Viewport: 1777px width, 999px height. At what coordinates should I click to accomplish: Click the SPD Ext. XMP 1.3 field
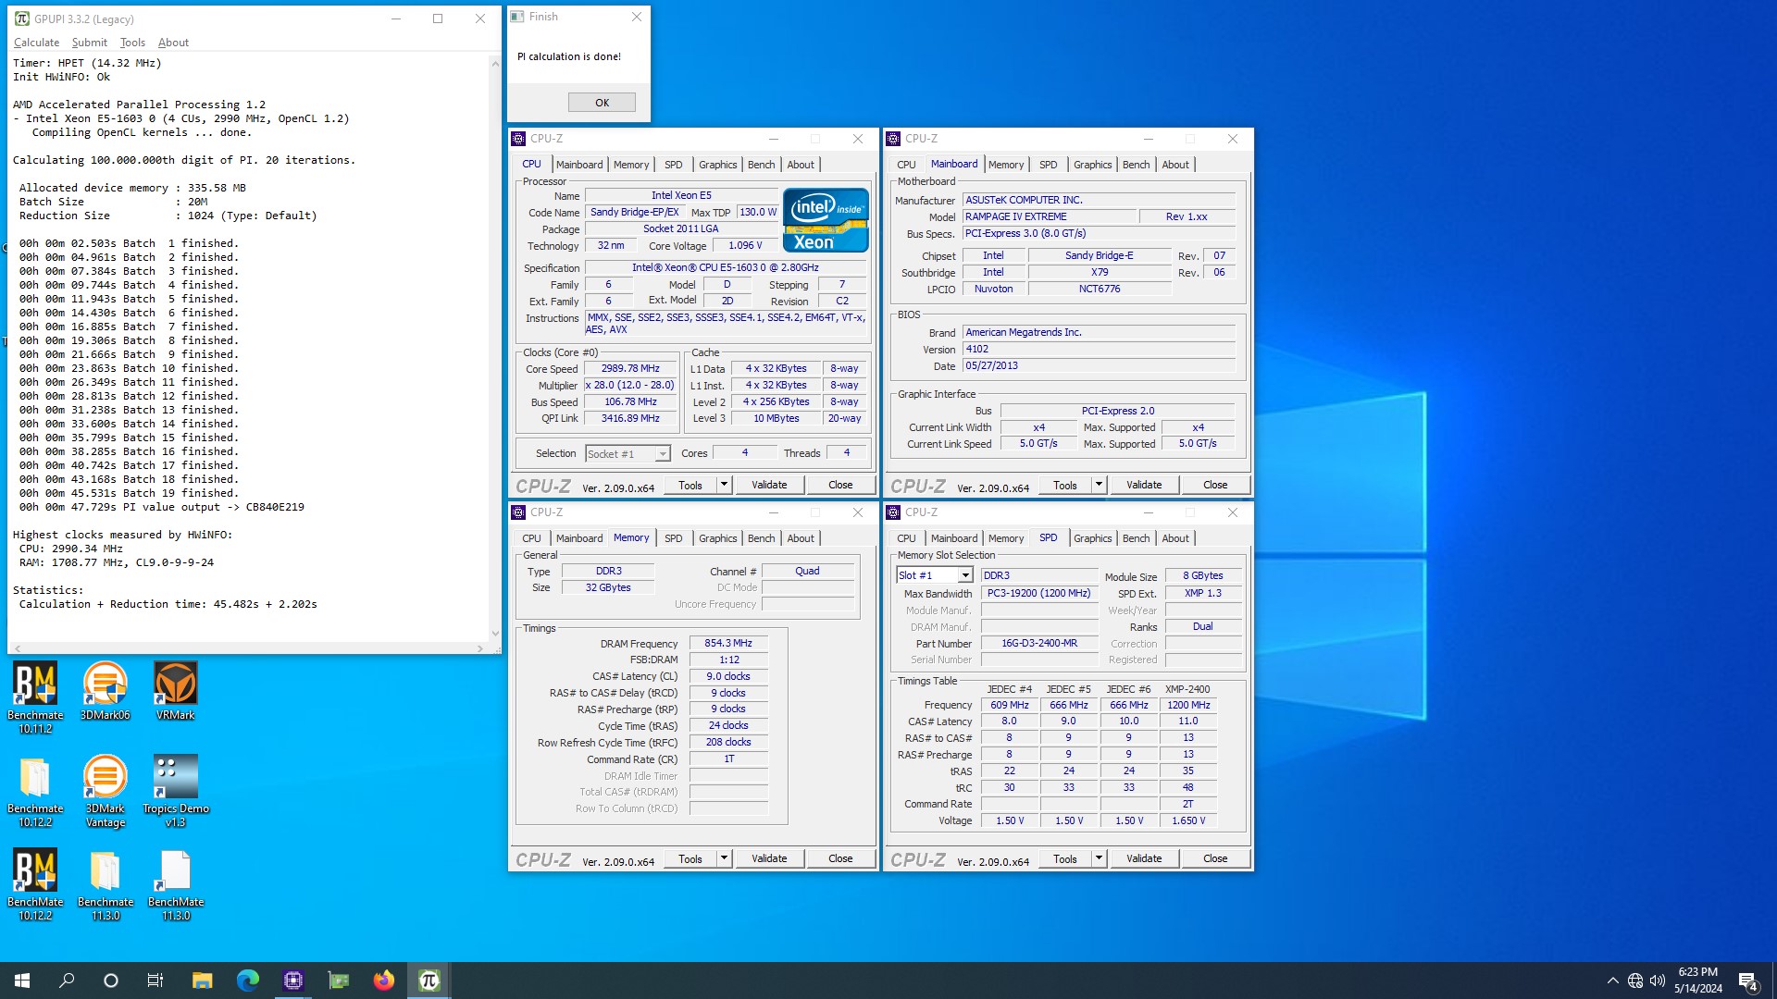1202,593
